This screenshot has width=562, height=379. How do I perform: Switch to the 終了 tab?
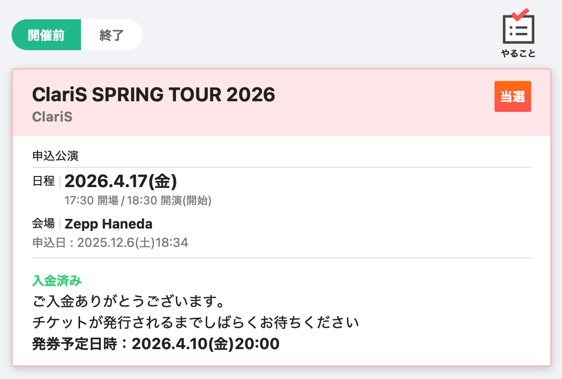click(112, 35)
